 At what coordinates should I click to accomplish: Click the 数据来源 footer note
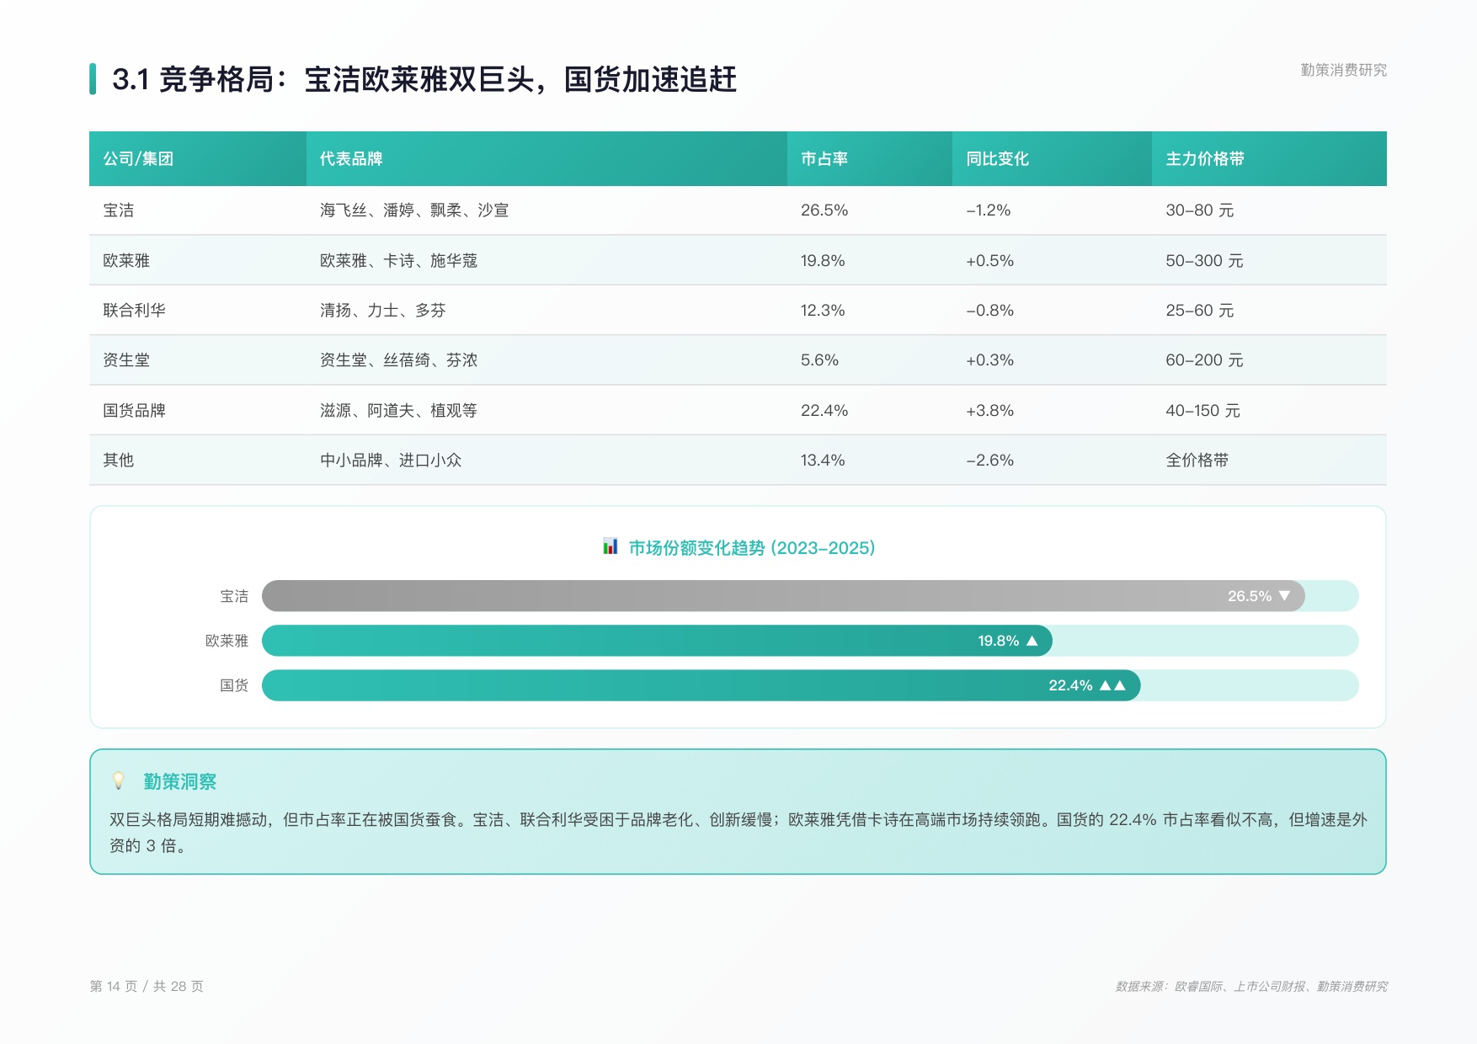click(x=1251, y=986)
